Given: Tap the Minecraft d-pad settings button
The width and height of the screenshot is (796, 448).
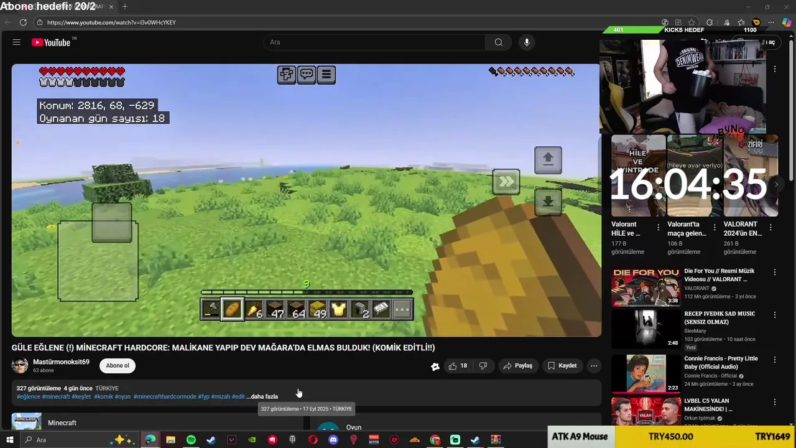Looking at the screenshot, I should [x=286, y=75].
